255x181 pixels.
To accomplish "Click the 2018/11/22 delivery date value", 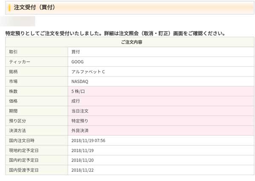I will click(x=82, y=170).
